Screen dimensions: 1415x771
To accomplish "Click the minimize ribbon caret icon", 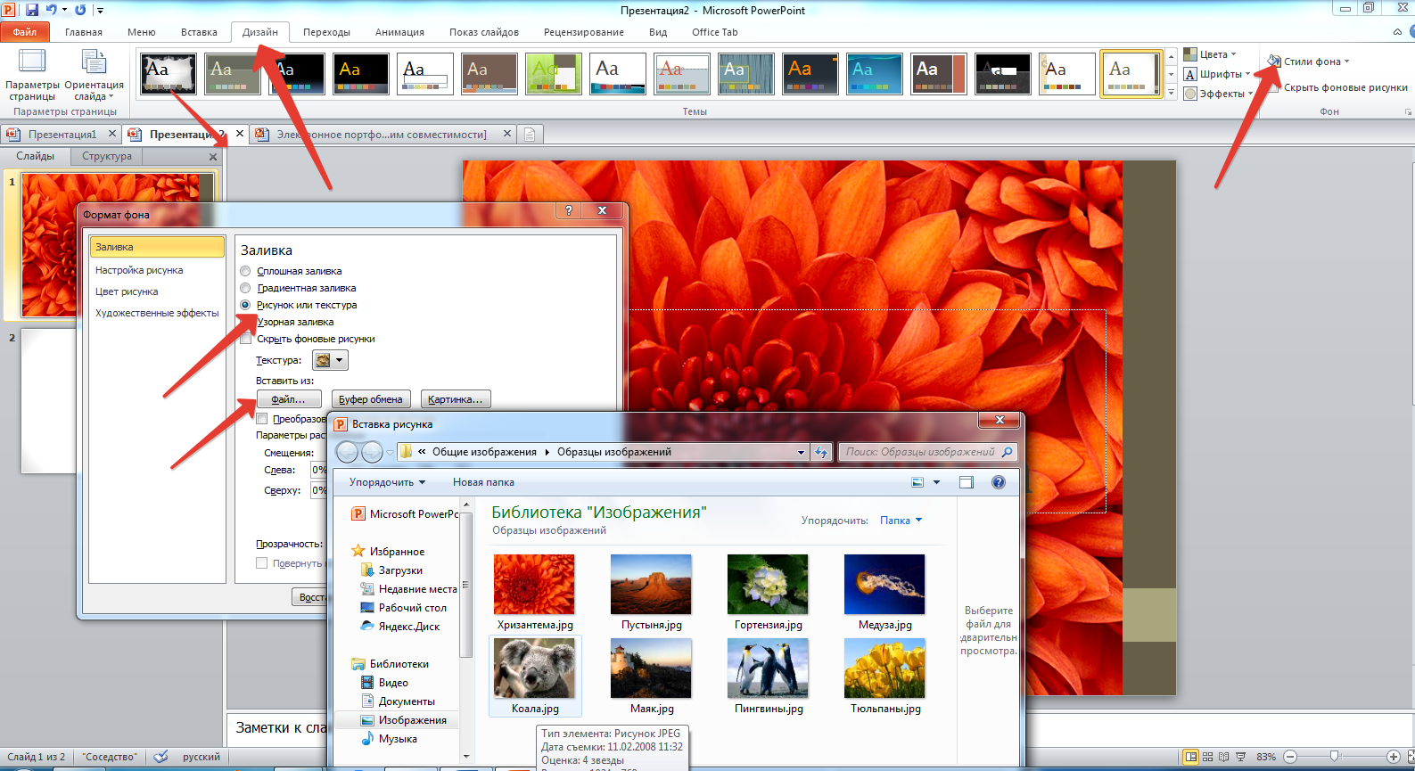I will 1397,32.
